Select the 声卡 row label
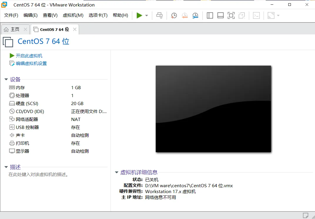Viewport: 315px width, 219px height. click(20, 135)
